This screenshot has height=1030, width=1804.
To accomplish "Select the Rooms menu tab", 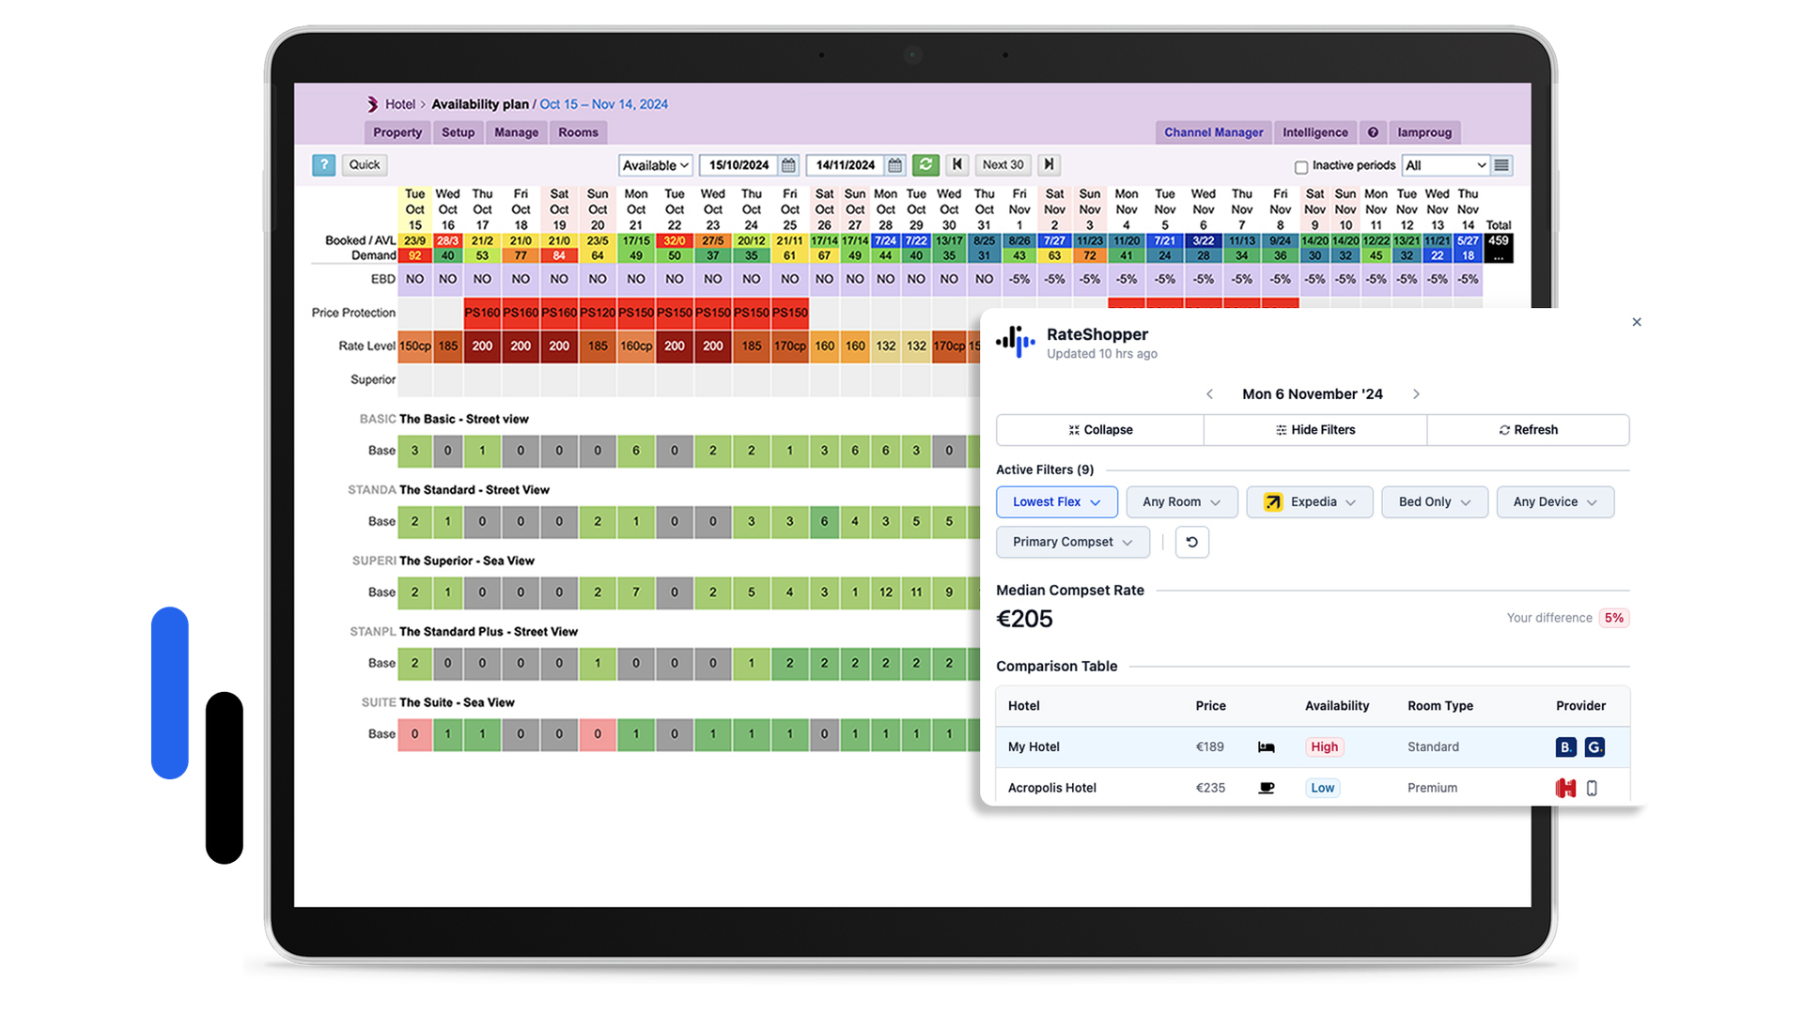I will pos(578,132).
